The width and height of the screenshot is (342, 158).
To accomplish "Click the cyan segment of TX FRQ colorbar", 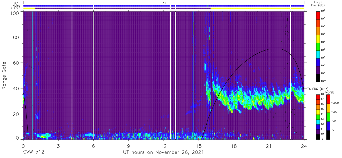I will pyautogui.click(x=318, y=121).
